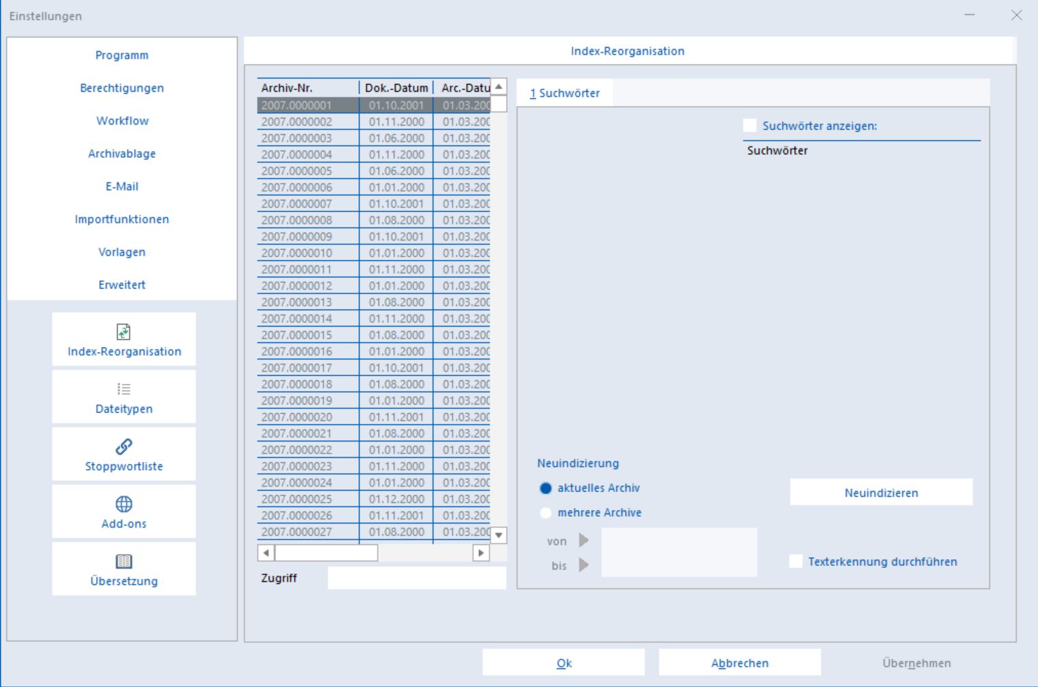This screenshot has height=687, width=1038.
Task: Select row 2007.0000005
Action: click(x=374, y=171)
